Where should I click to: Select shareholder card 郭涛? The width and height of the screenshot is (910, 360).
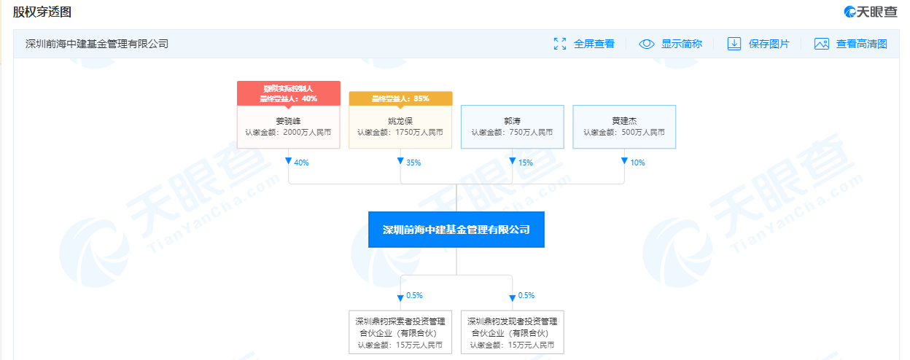(512, 127)
